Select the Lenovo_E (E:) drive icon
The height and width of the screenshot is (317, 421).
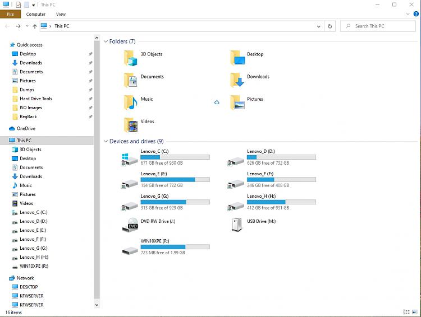click(x=130, y=184)
